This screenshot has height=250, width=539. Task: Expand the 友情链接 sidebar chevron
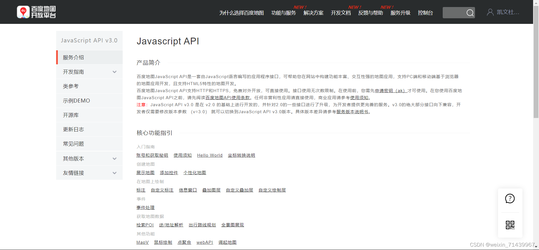115,173
